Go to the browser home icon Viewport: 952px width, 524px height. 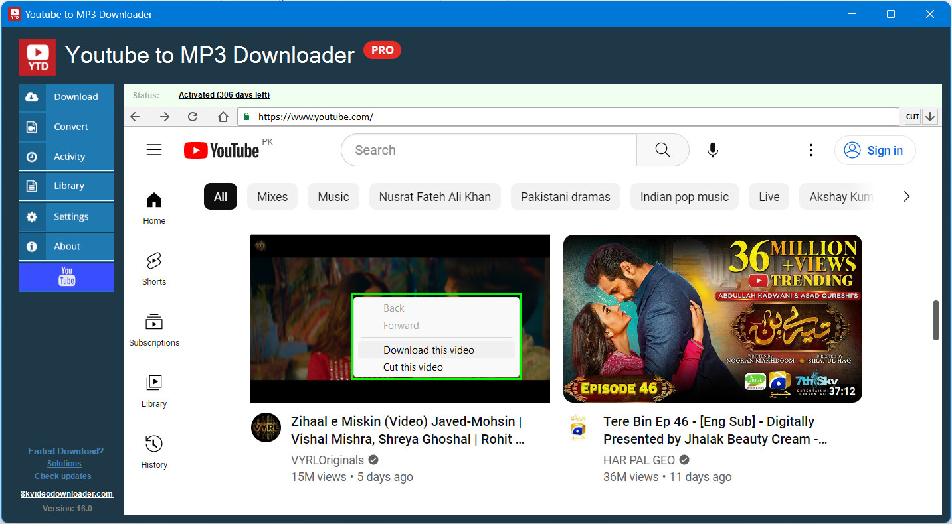click(x=223, y=117)
